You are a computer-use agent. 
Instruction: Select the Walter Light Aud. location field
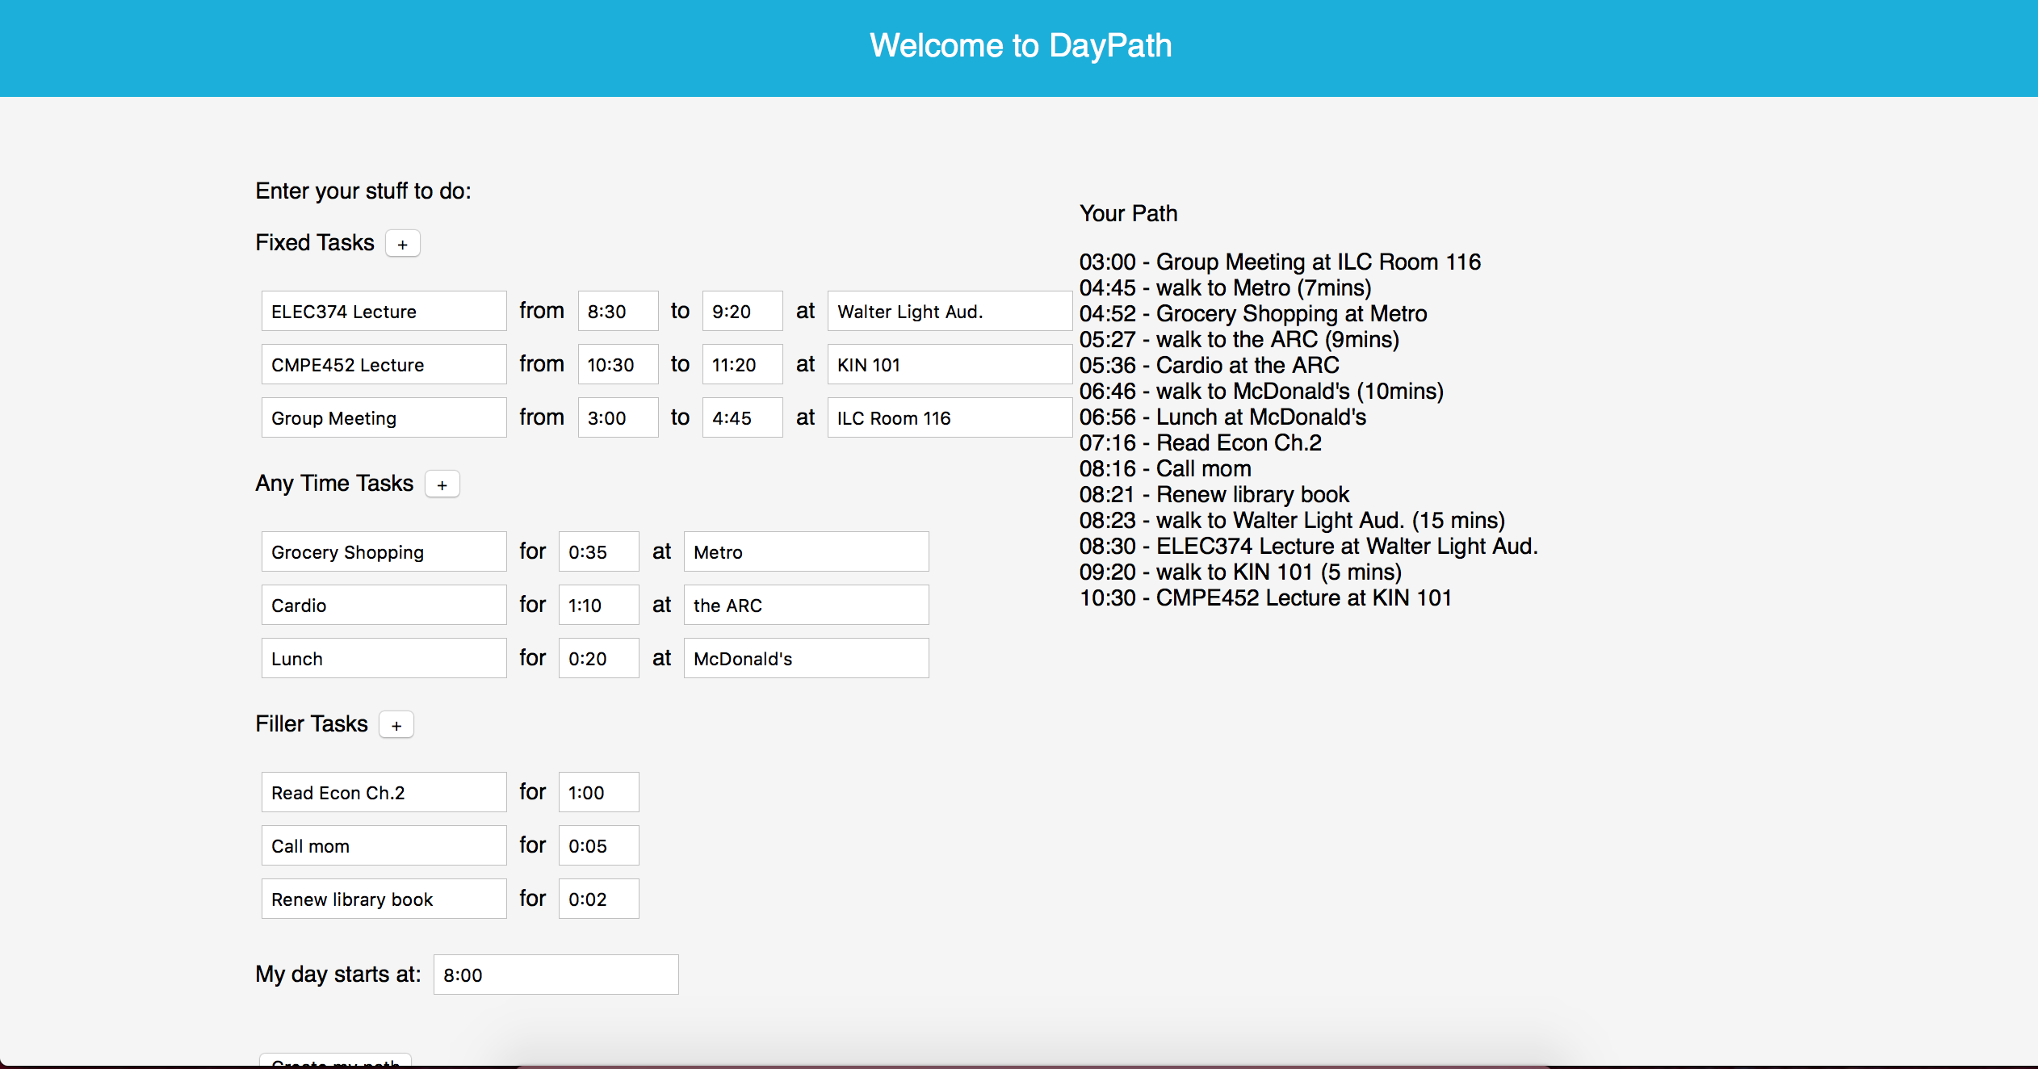[x=949, y=312]
